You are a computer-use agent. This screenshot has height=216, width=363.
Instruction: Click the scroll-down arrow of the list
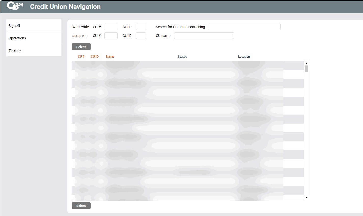[x=306, y=198]
